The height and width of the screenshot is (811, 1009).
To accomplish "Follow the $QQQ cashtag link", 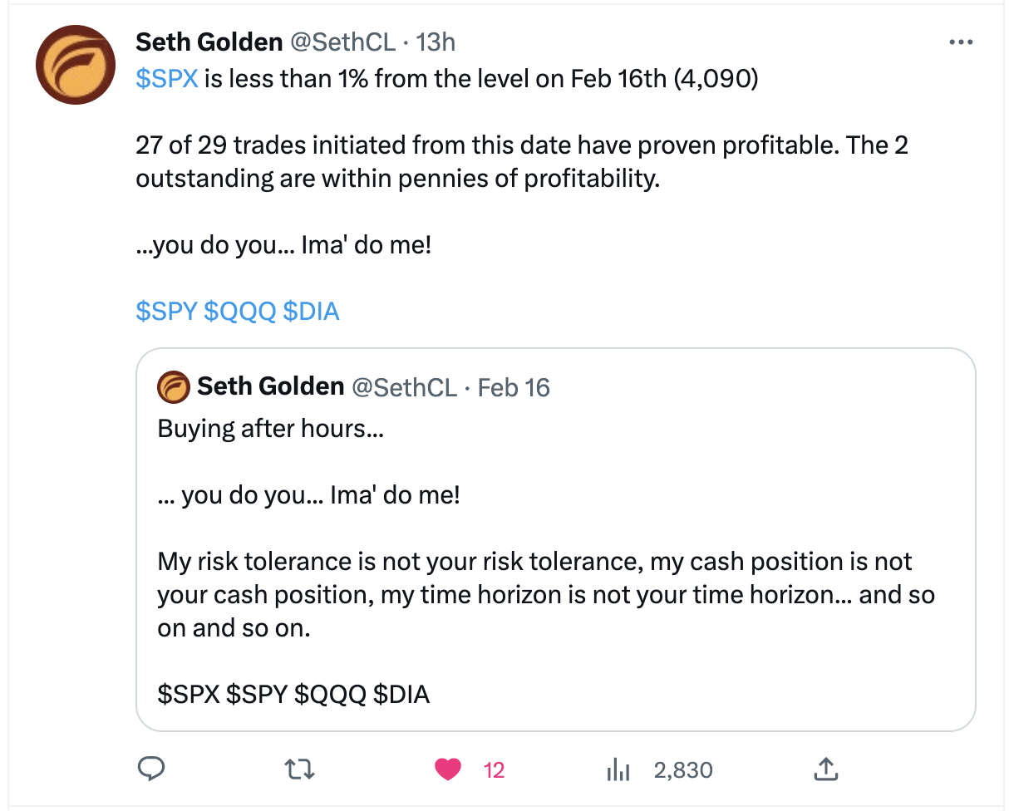I will click(x=239, y=312).
